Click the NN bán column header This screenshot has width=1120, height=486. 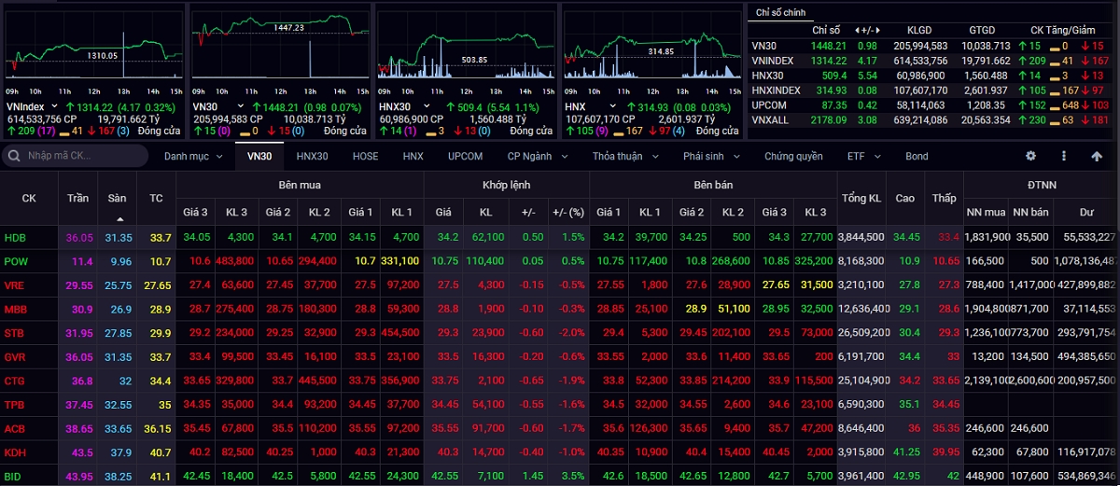[1031, 212]
